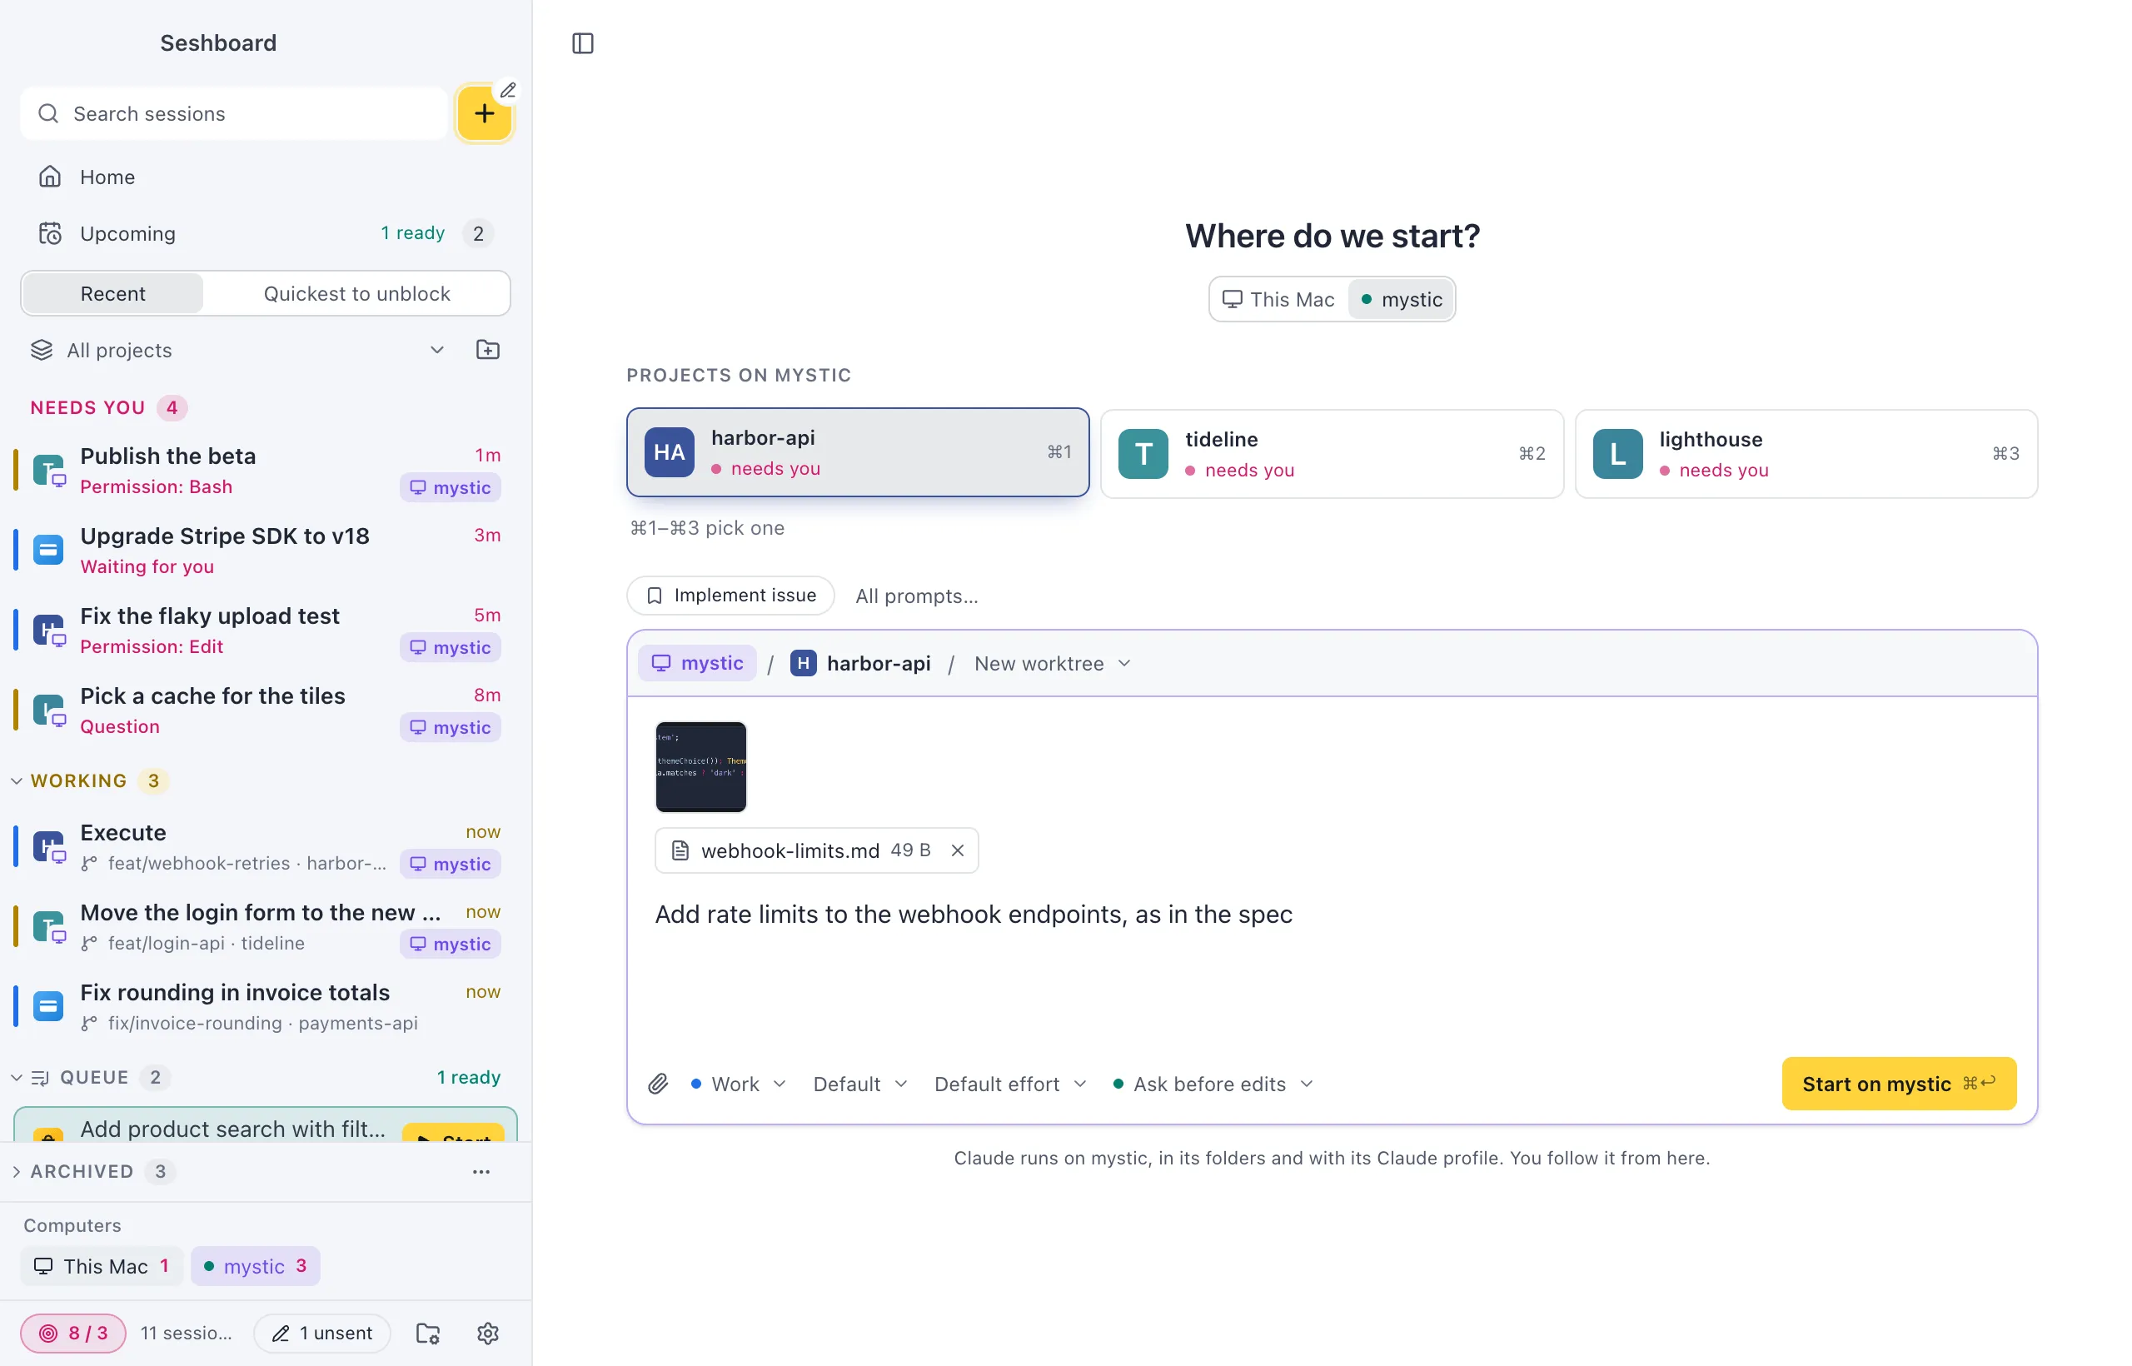This screenshot has height=1366, width=2132.
Task: Click the add project folder icon
Action: (488, 350)
